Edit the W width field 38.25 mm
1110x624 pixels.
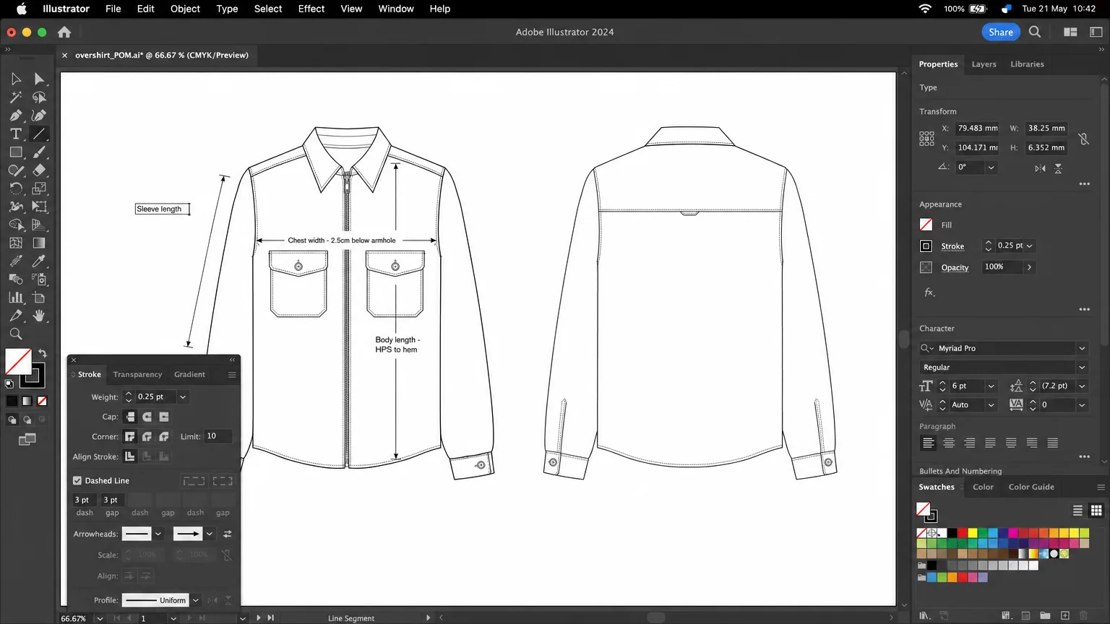(x=1046, y=129)
